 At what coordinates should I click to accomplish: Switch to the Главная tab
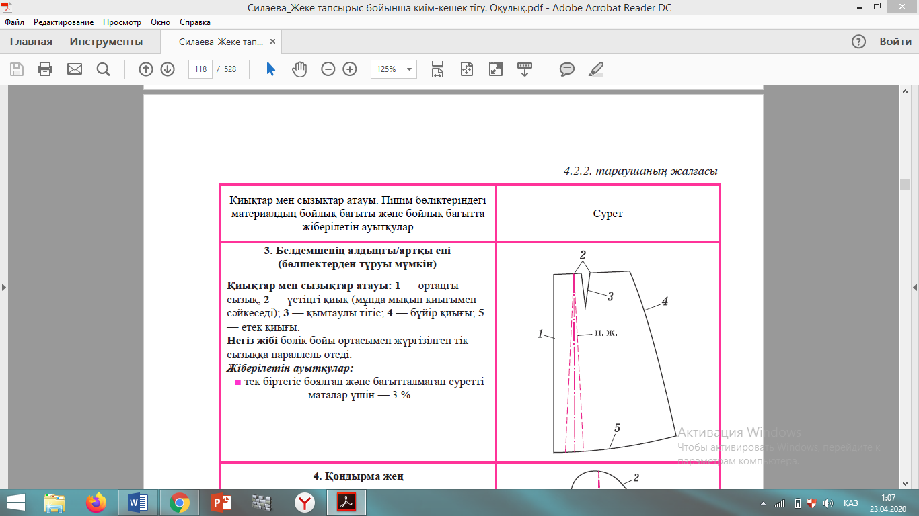31,42
